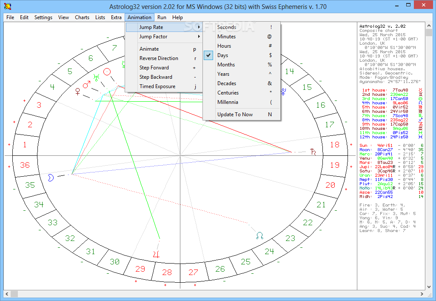Click the Sun 4Ari51 position row
Image resolution: width=436 pixels, height=301 pixels.
point(391,146)
